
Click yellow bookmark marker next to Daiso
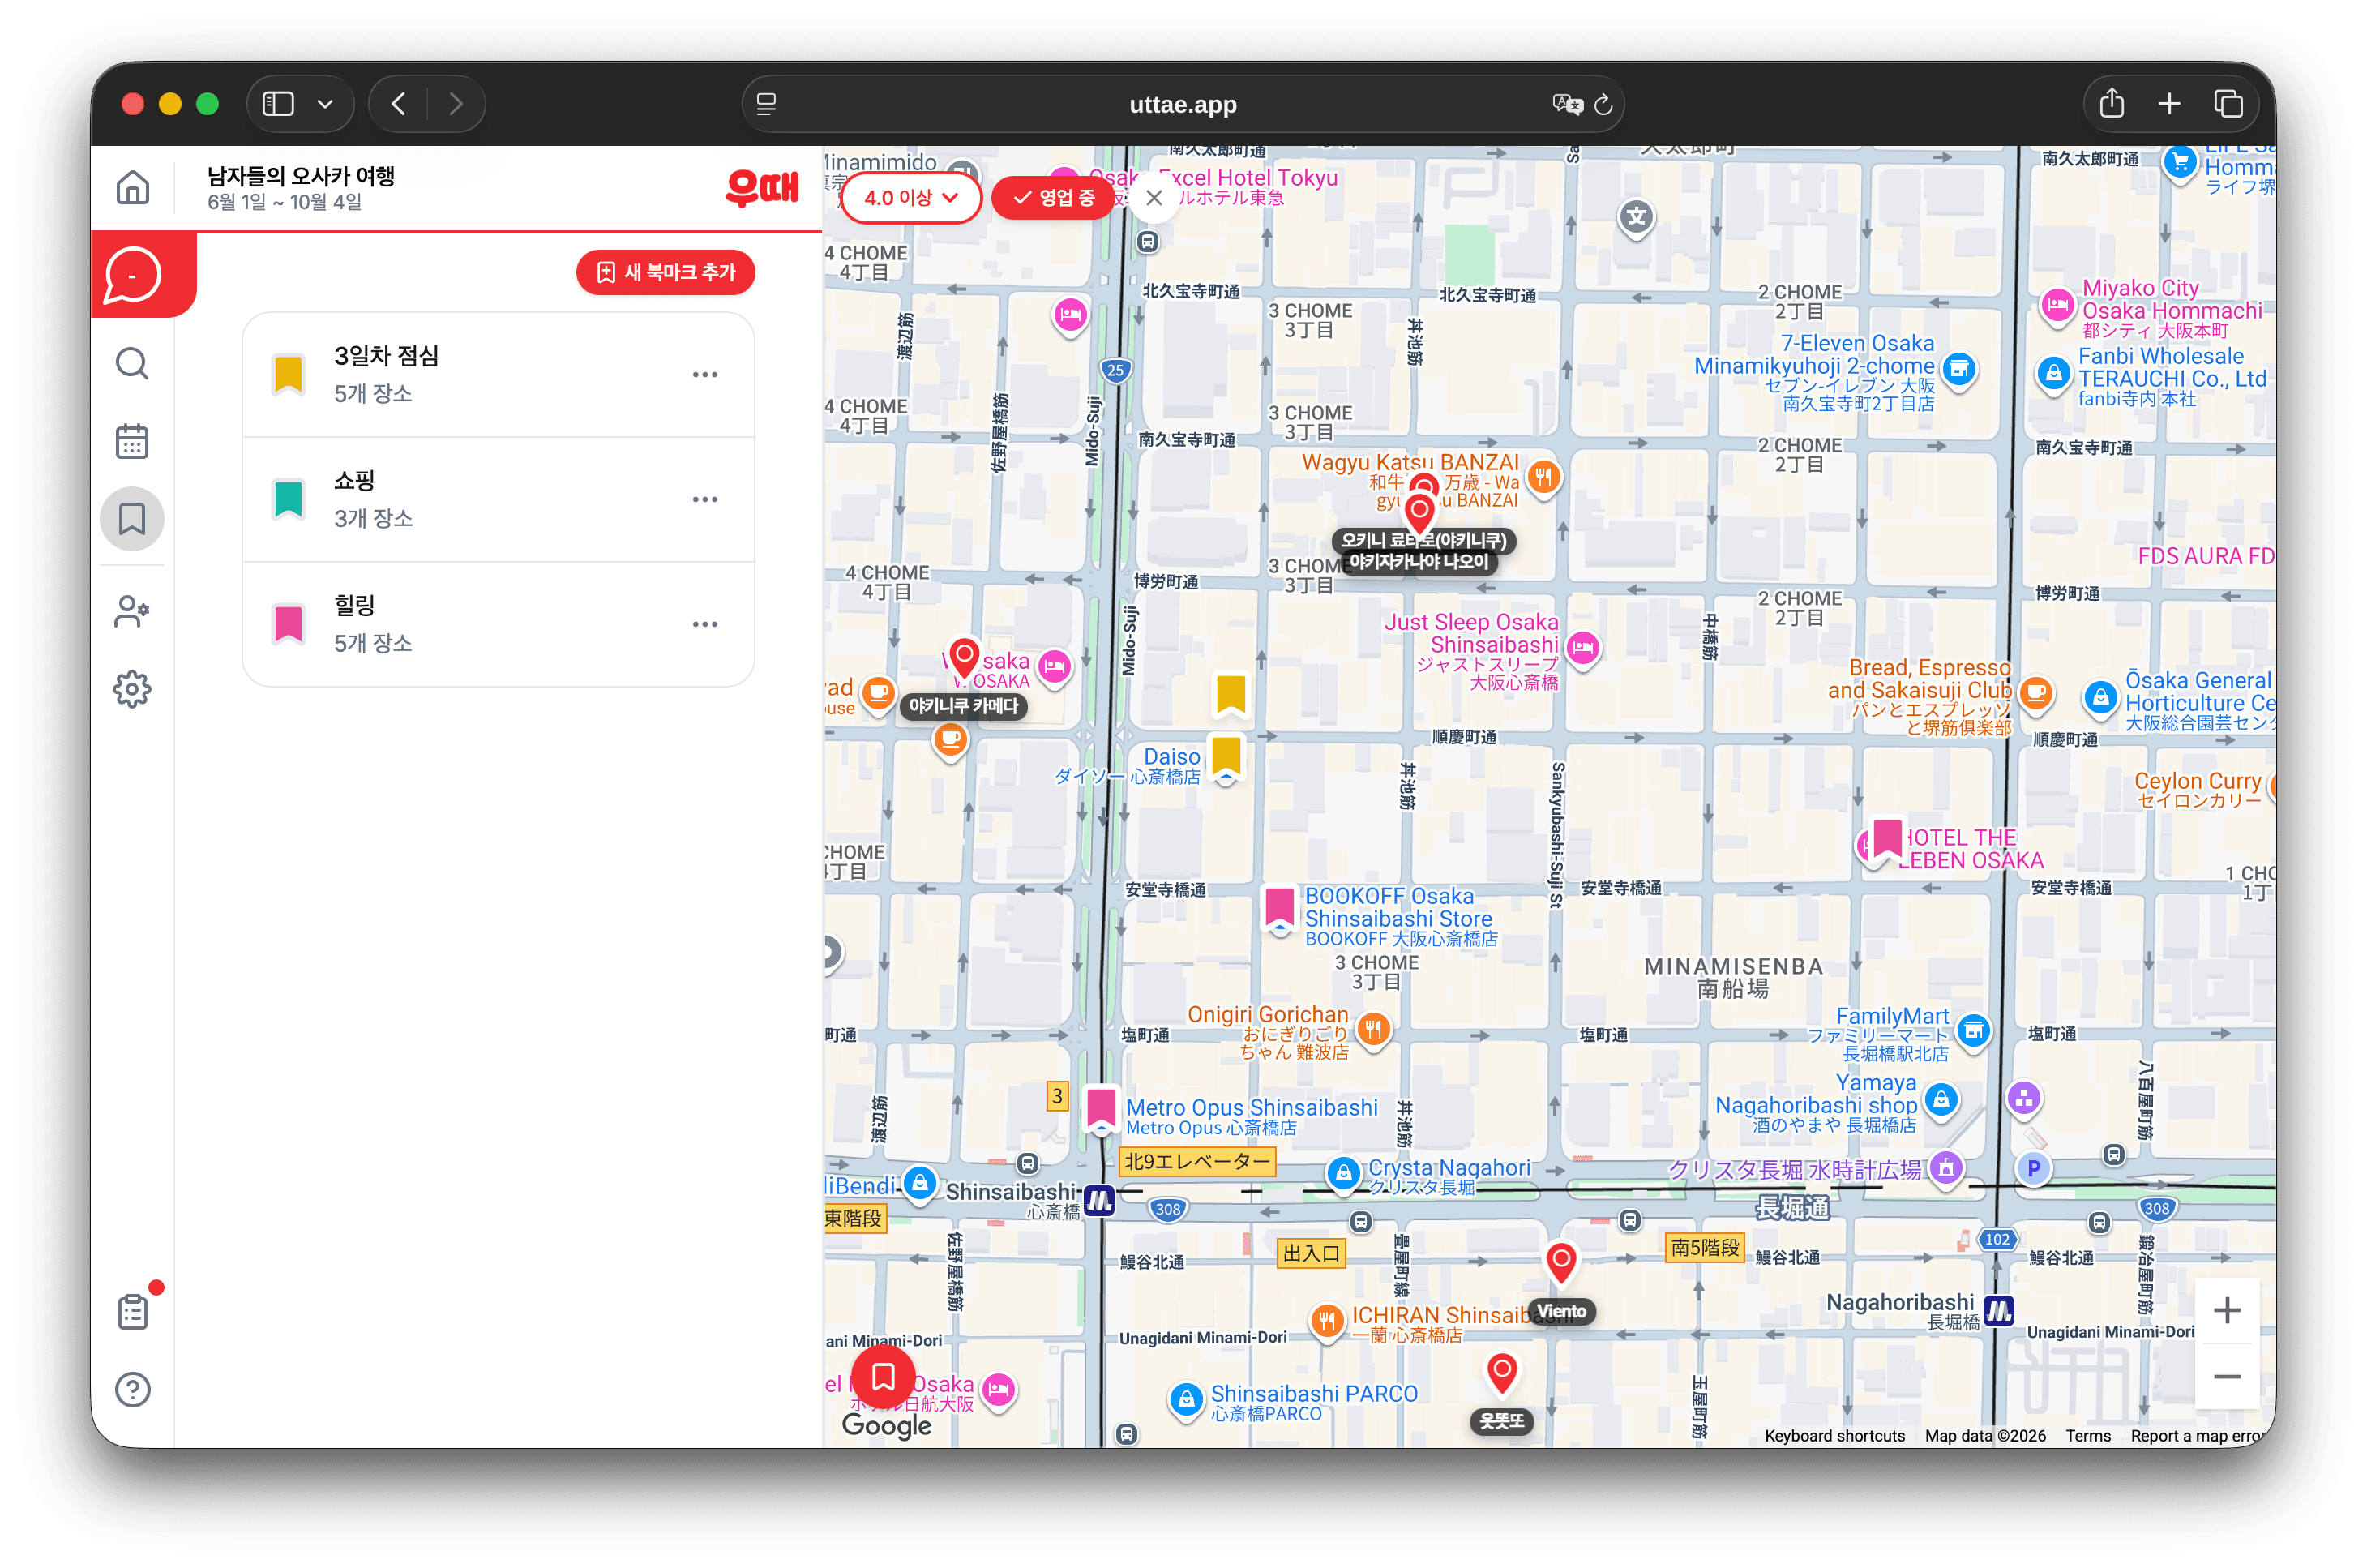[1226, 757]
